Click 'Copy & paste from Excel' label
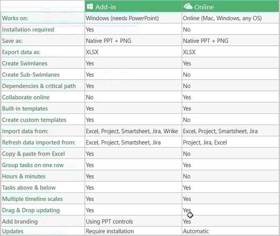This screenshot has height=236, width=280. [33, 154]
